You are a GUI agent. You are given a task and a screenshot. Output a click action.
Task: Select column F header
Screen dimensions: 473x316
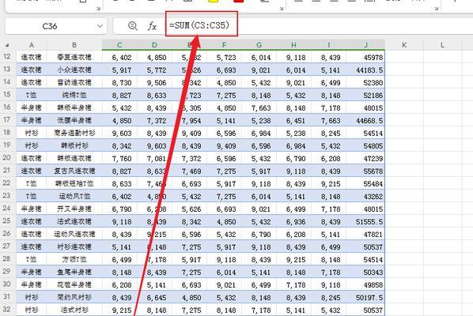(224, 45)
